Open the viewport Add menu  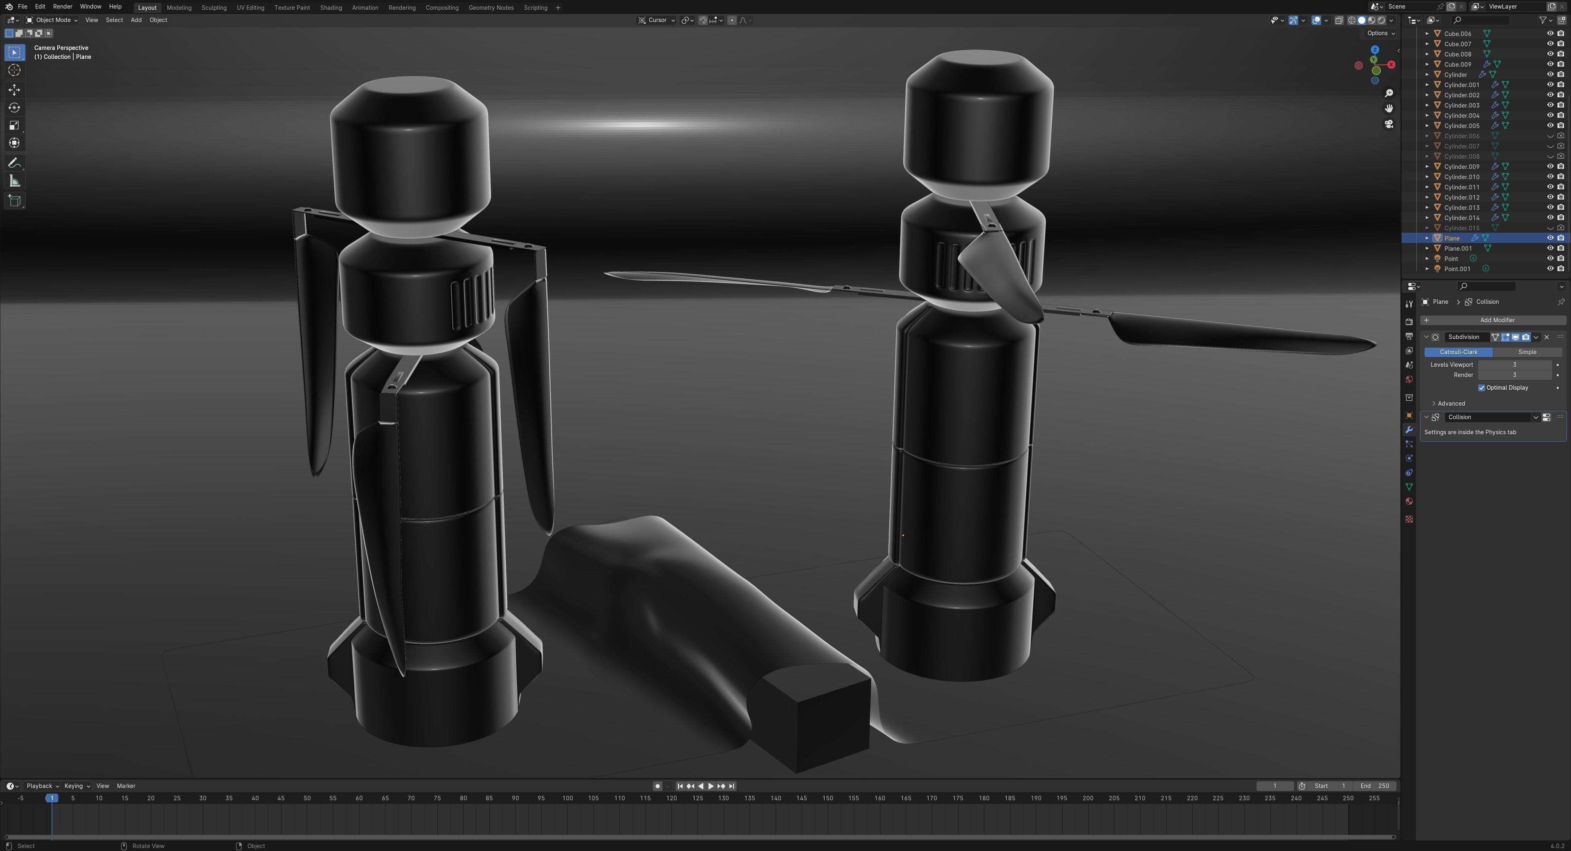136,20
